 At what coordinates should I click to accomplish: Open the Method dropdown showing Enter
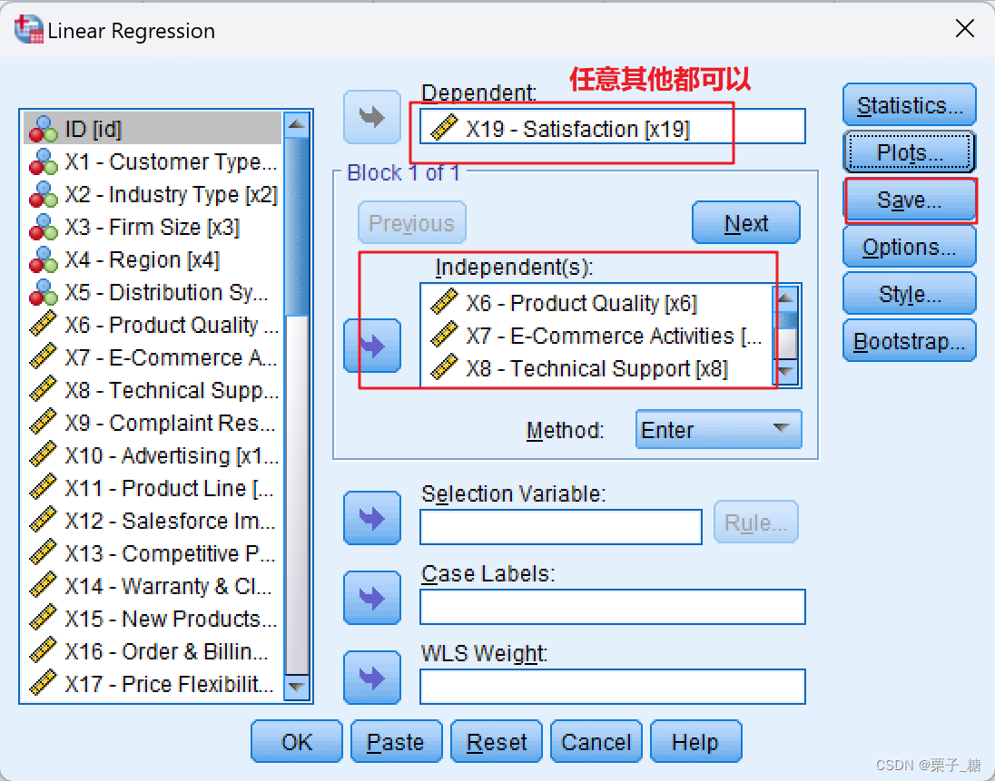pyautogui.click(x=718, y=429)
